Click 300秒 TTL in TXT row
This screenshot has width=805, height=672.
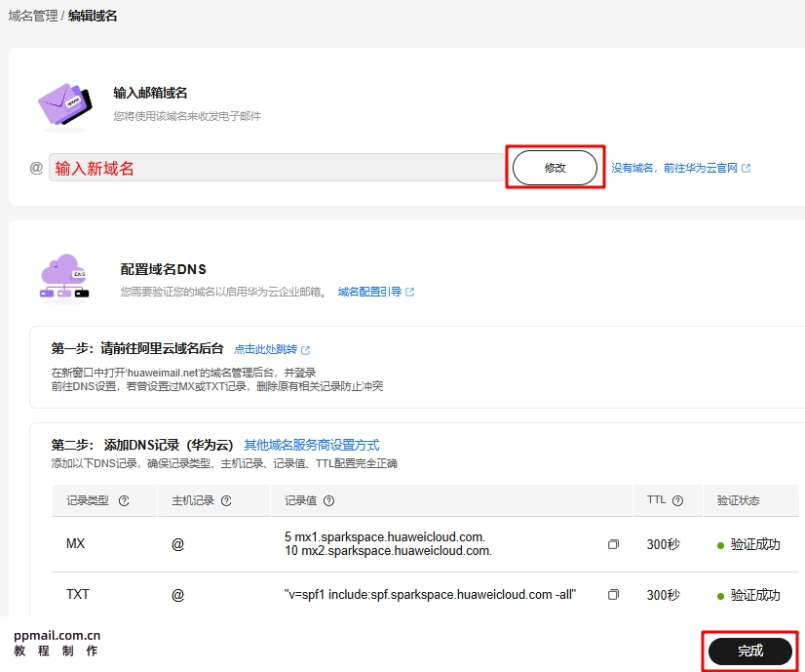(664, 595)
